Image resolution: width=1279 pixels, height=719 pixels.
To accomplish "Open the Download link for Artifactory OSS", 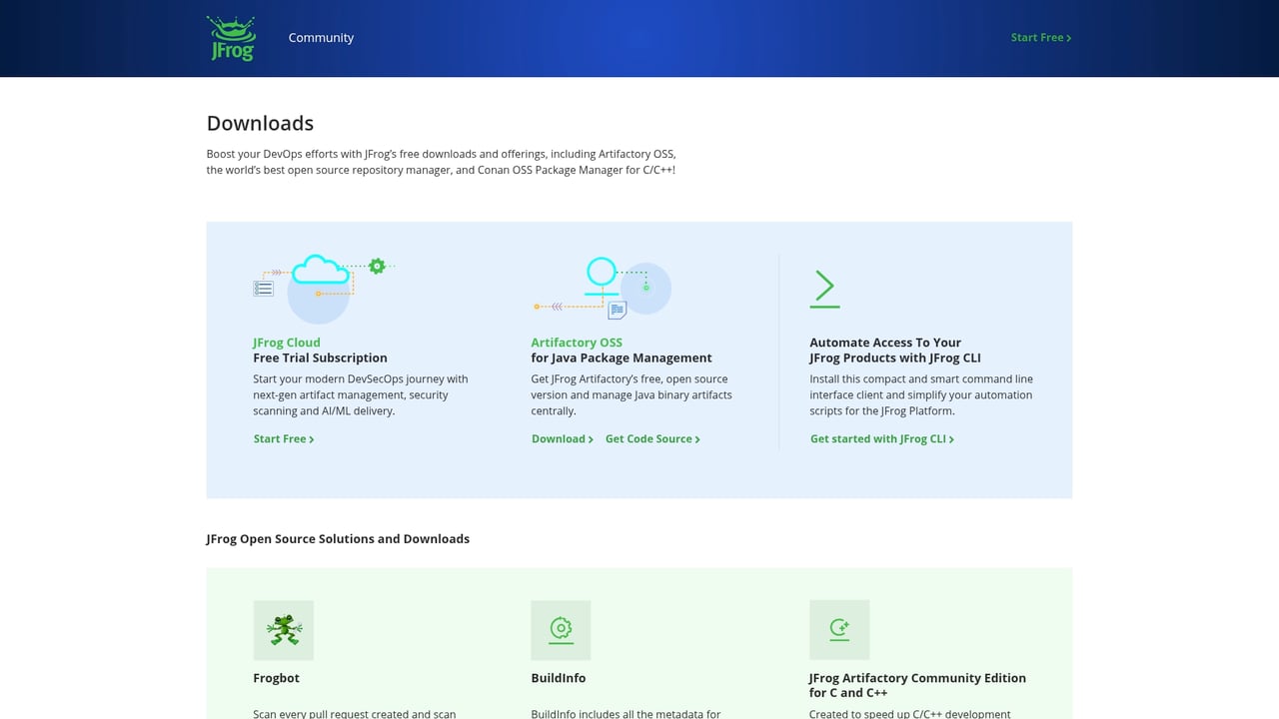I will (558, 438).
